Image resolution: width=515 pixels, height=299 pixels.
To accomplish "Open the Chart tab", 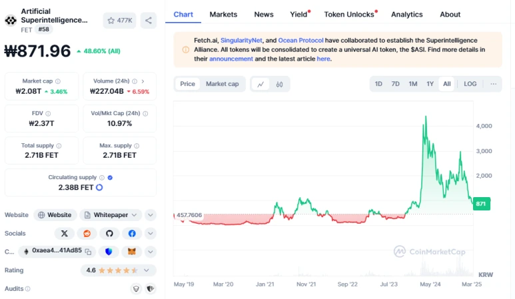I will (x=183, y=15).
